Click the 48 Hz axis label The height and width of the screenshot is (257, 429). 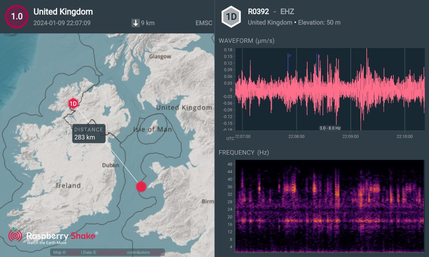[230, 164]
